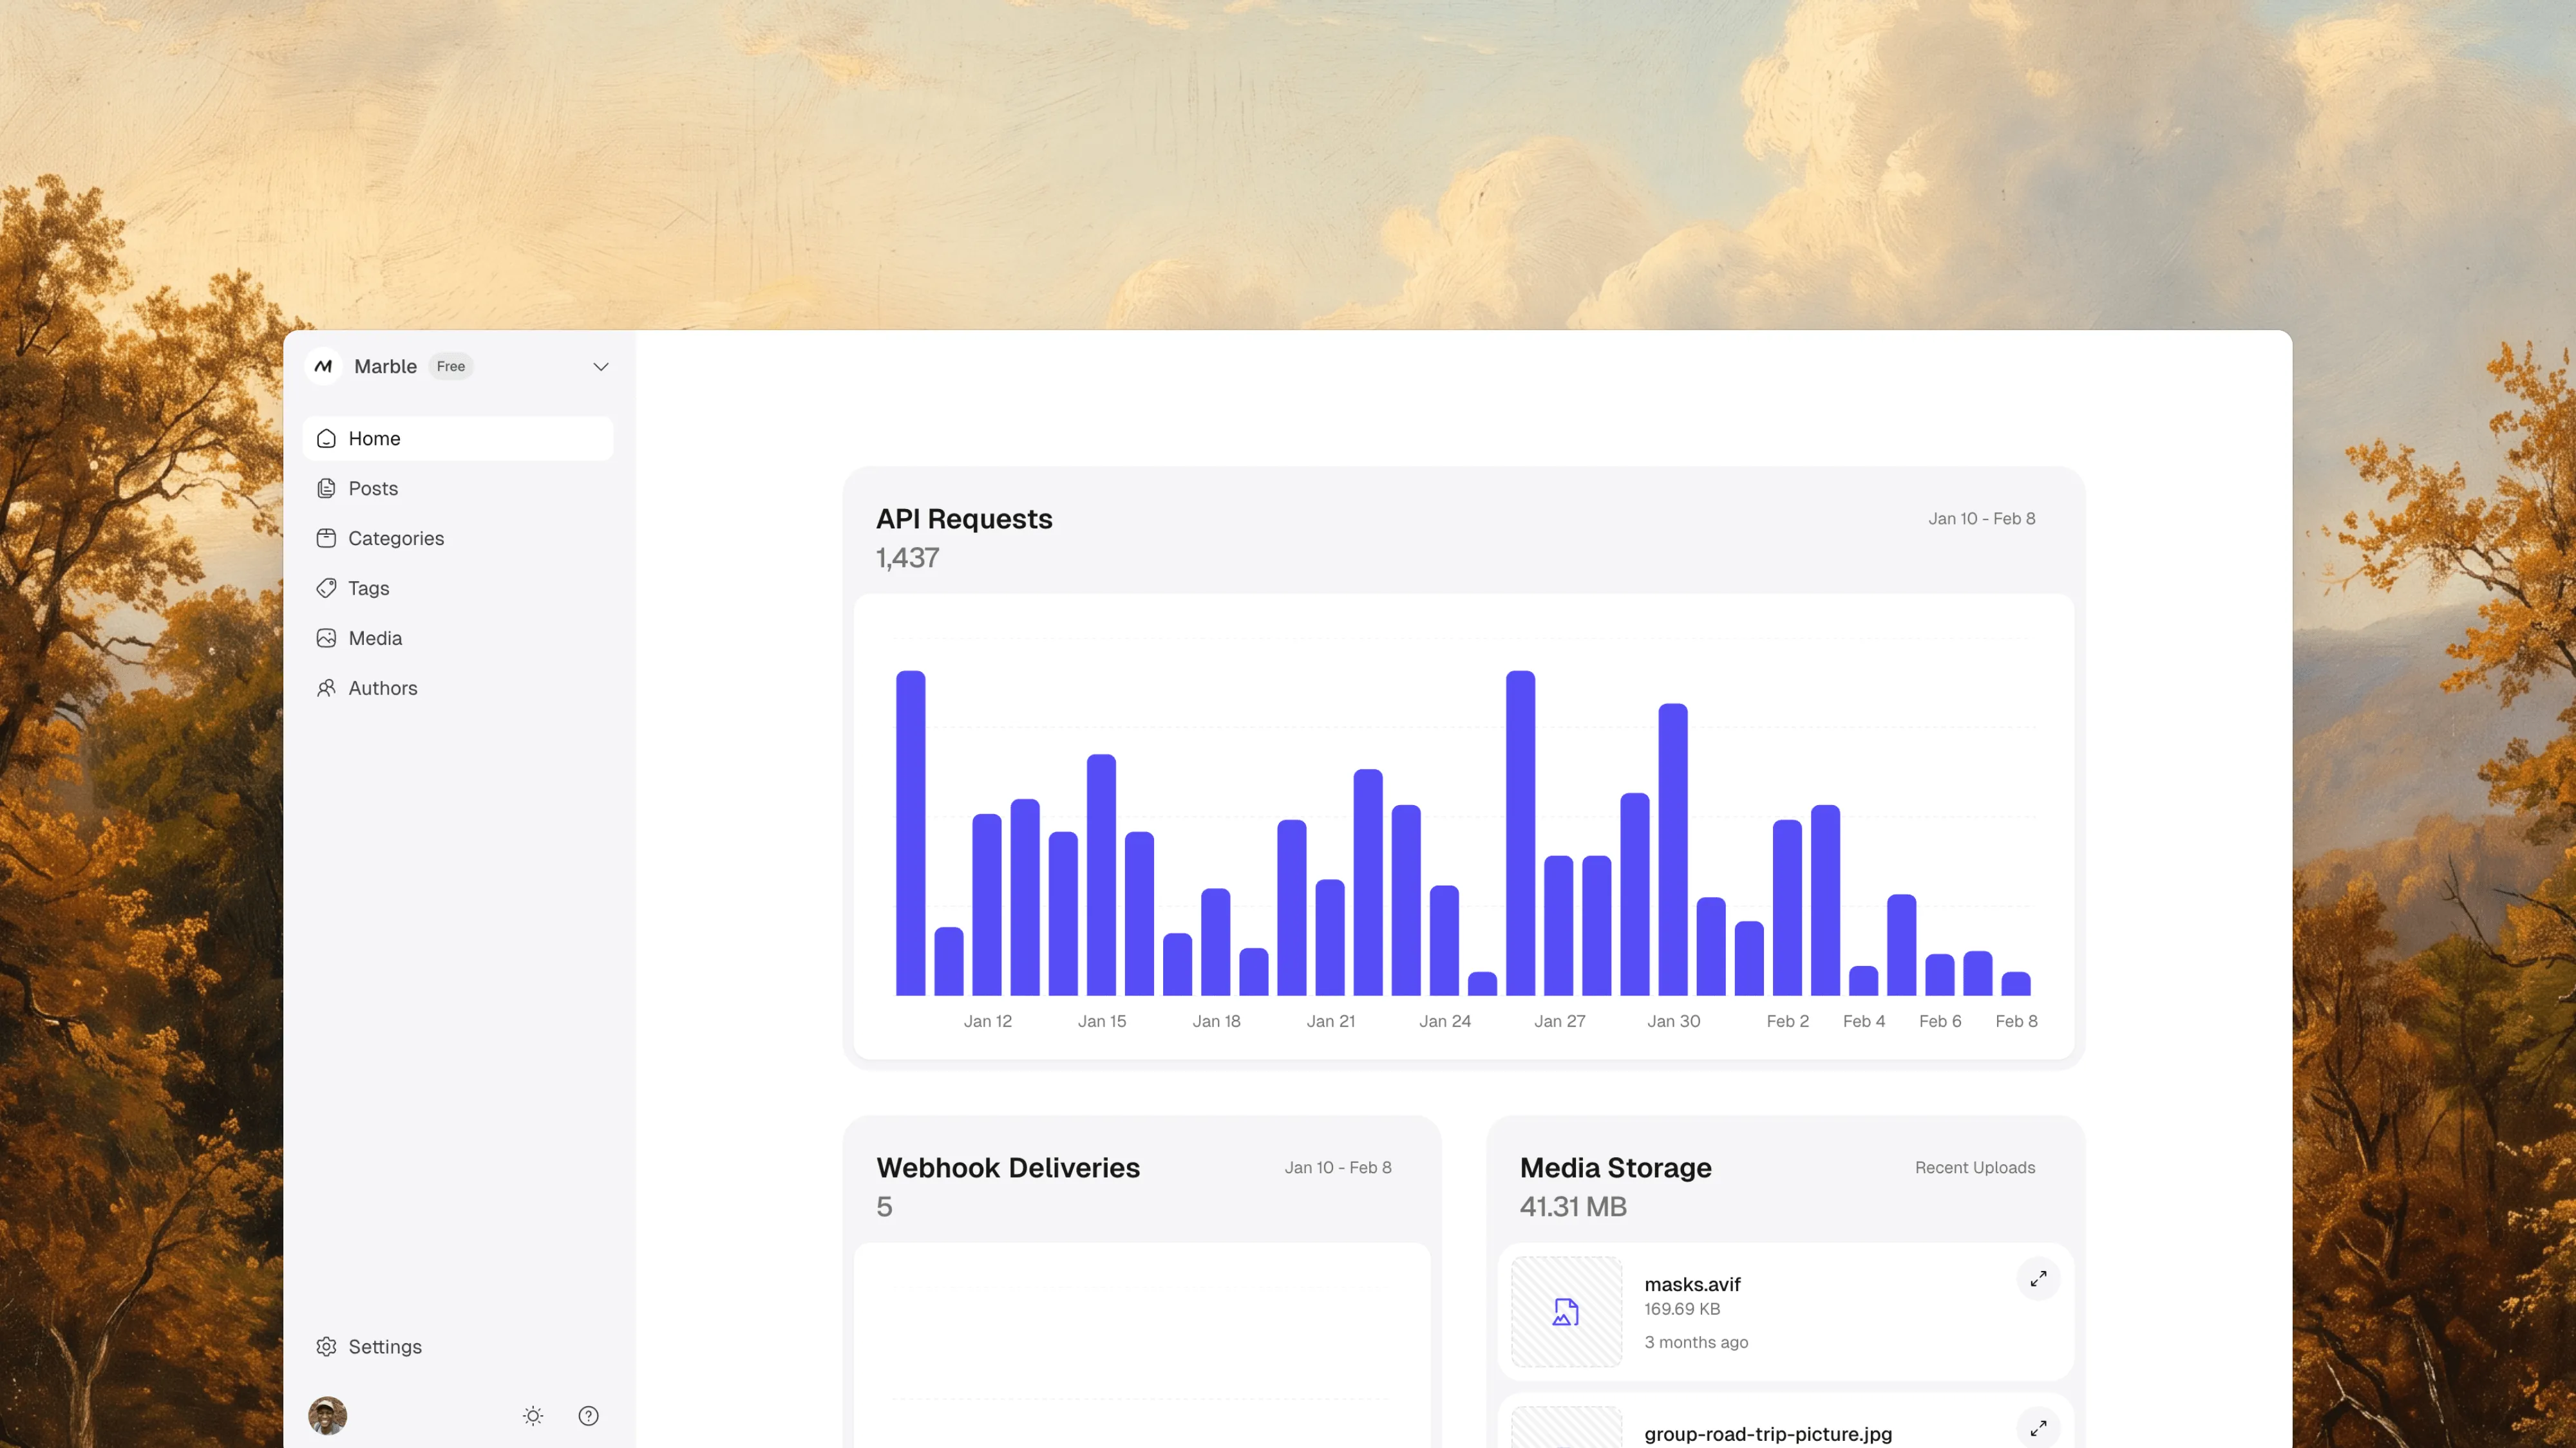2576x1448 pixels.
Task: Open the help question mark icon
Action: click(589, 1416)
